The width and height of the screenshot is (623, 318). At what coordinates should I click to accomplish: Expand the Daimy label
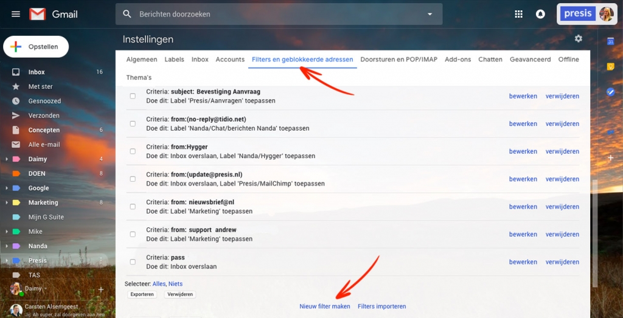[x=6, y=159]
